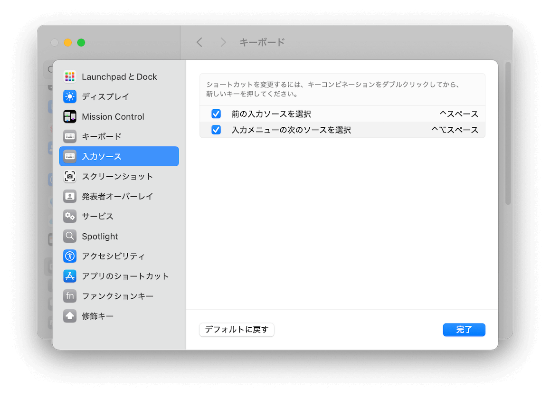
Task: Click デフォルトに戻す button
Action: (237, 330)
